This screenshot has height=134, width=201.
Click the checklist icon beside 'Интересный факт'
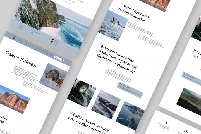pos(120,84)
